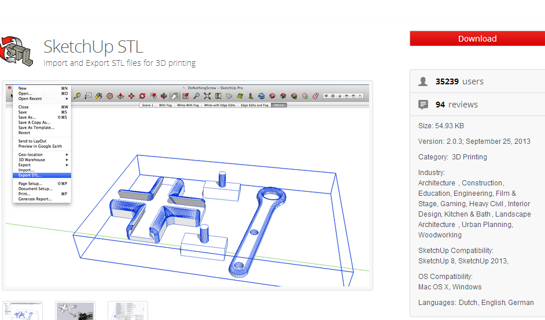Choose Open... in the File menu
The width and height of the screenshot is (545, 320).
(42, 94)
